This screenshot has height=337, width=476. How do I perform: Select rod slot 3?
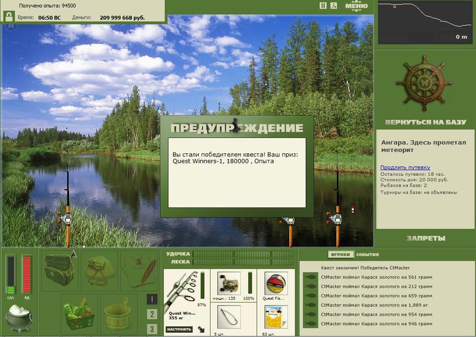pyautogui.click(x=152, y=329)
